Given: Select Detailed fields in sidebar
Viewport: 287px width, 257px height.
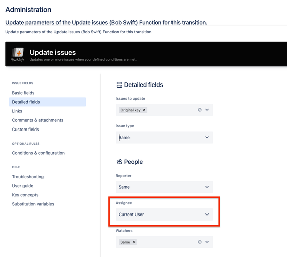Looking at the screenshot, I should pyautogui.click(x=47, y=102).
